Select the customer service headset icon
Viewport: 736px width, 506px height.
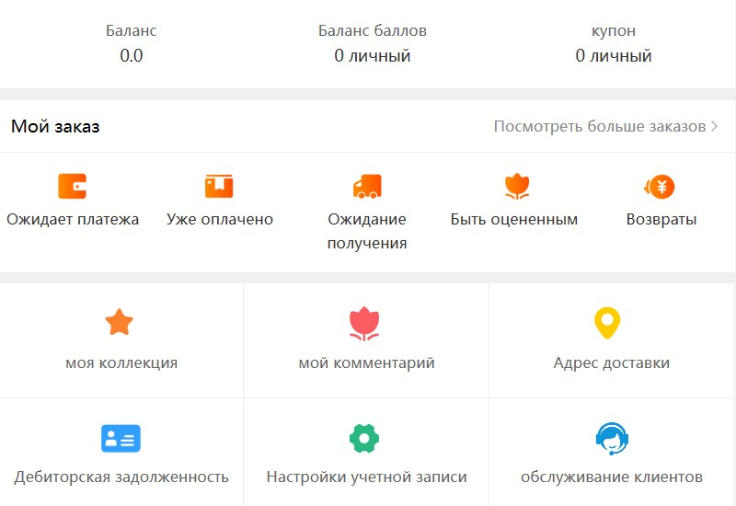[612, 439]
